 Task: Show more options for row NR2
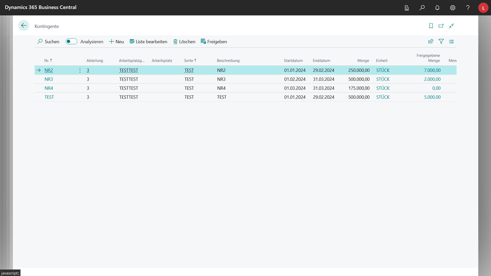(x=80, y=71)
